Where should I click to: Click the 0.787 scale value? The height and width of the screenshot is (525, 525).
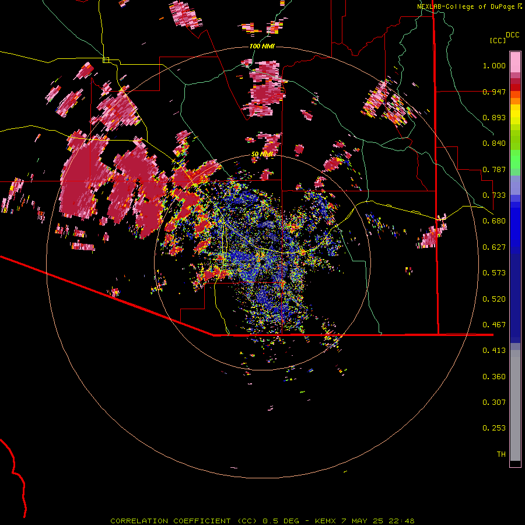494,169
